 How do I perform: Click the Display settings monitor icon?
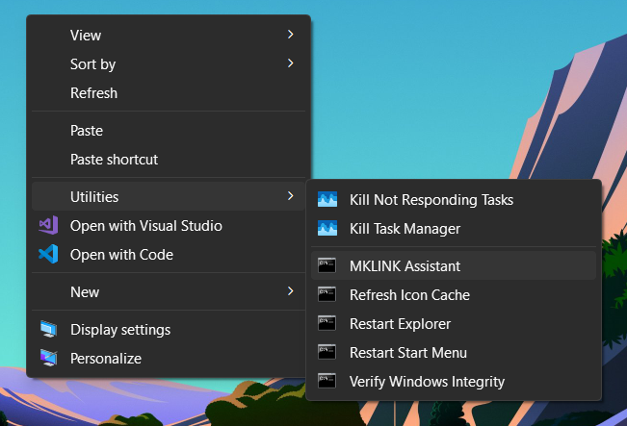point(48,330)
